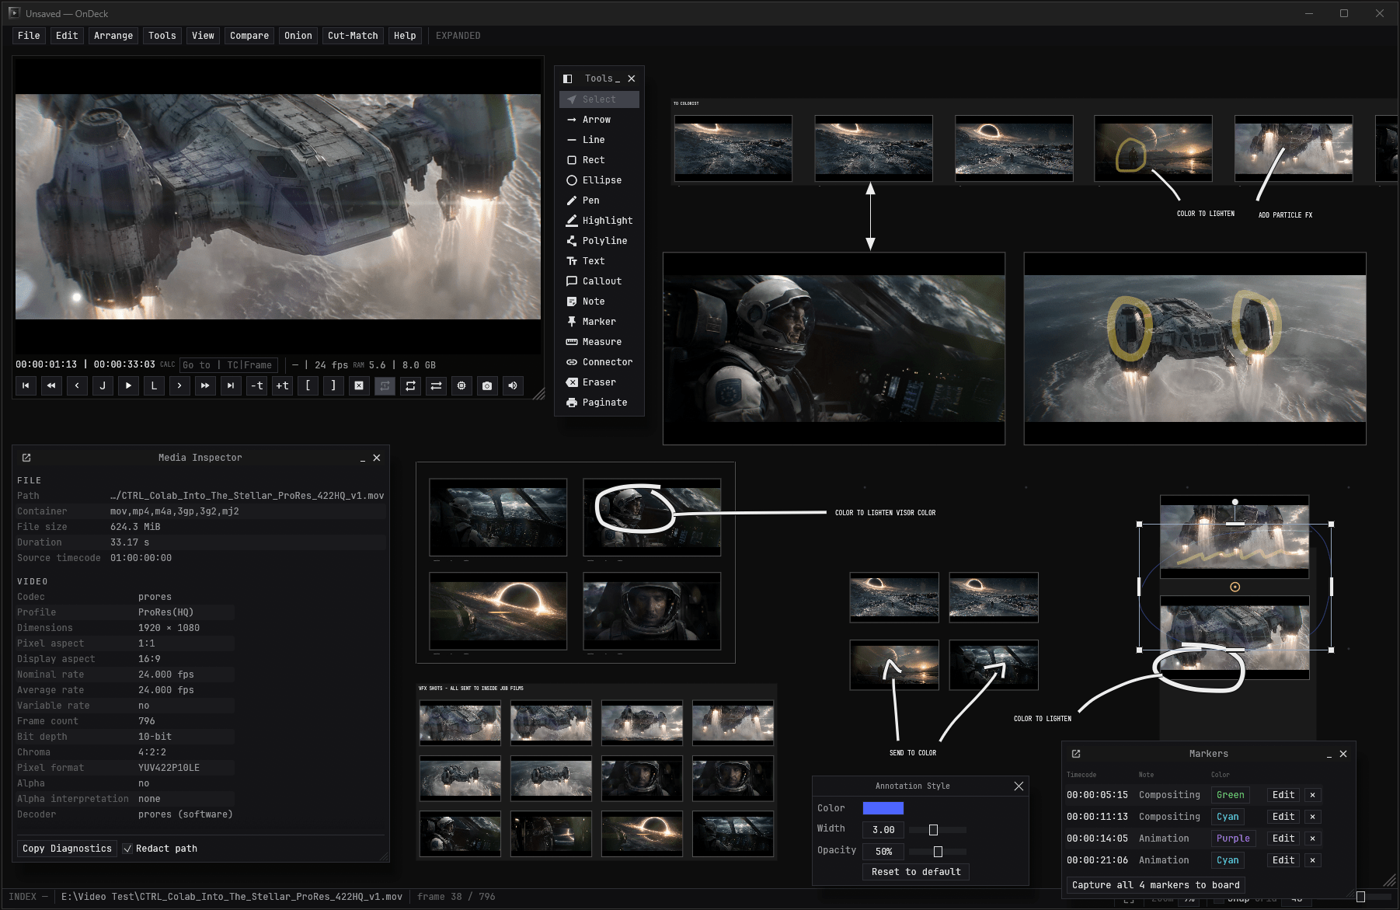1400x910 pixels.
Task: Fast-forward the clip
Action: pyautogui.click(x=205, y=385)
